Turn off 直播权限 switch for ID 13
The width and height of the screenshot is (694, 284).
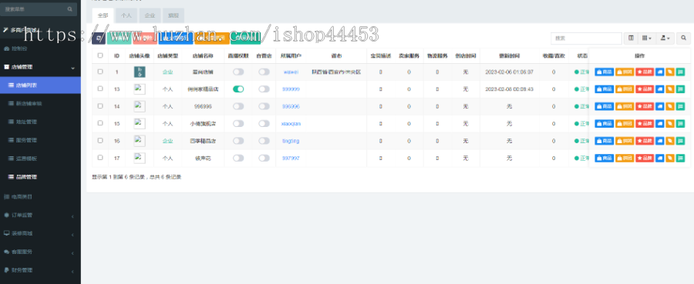coord(238,89)
